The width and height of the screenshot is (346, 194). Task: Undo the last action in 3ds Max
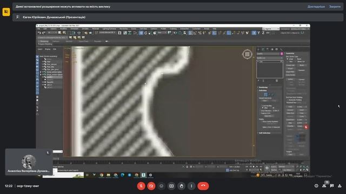[39, 33]
